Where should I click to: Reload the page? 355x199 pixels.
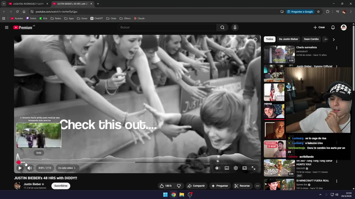pos(17,12)
